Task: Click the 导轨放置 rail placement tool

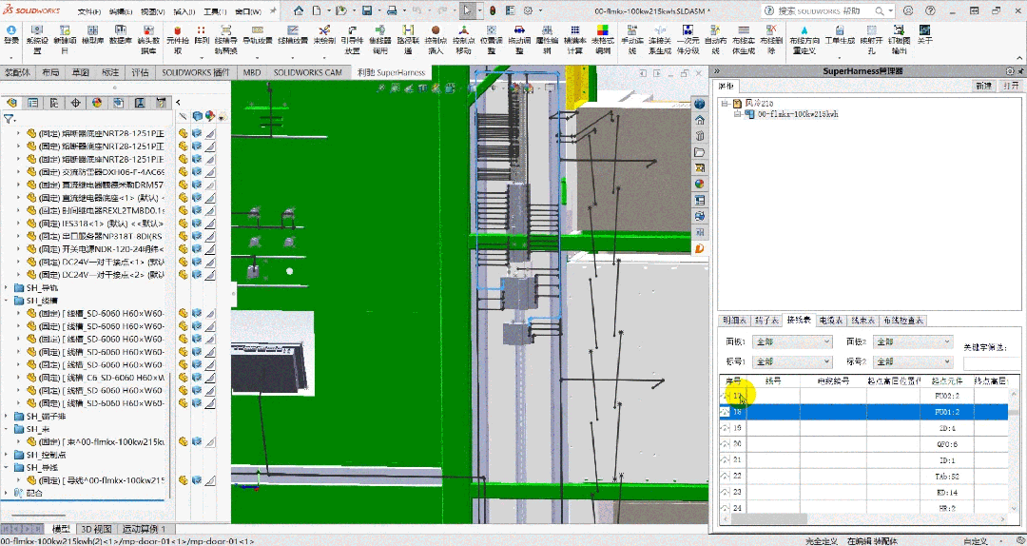Action: 258,35
